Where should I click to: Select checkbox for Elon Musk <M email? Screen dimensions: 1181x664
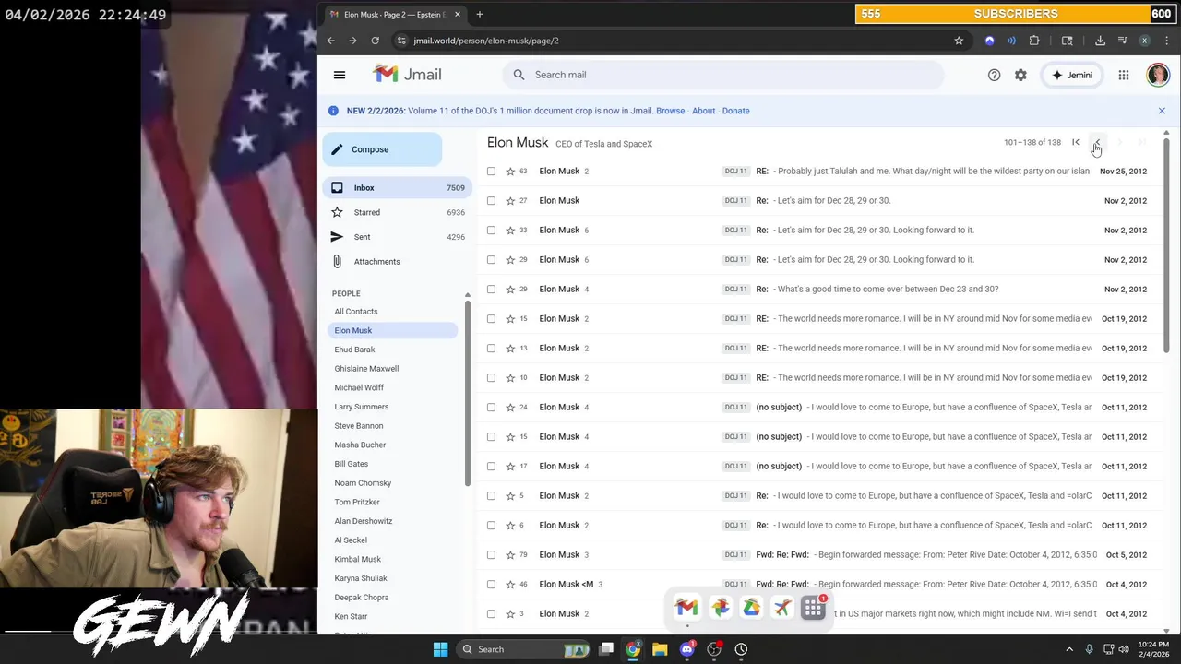[x=491, y=585]
